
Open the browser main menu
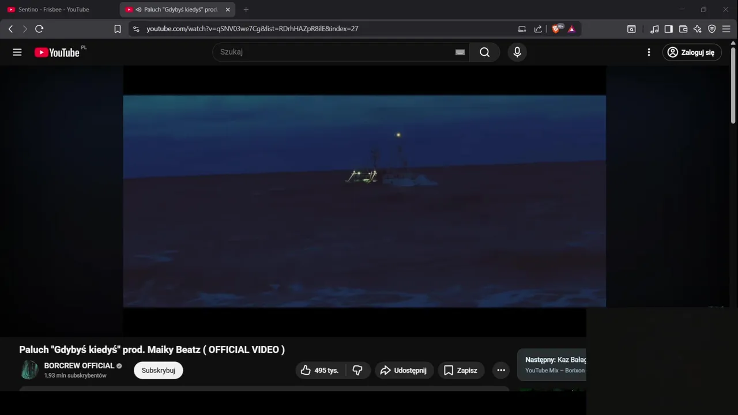click(726, 29)
